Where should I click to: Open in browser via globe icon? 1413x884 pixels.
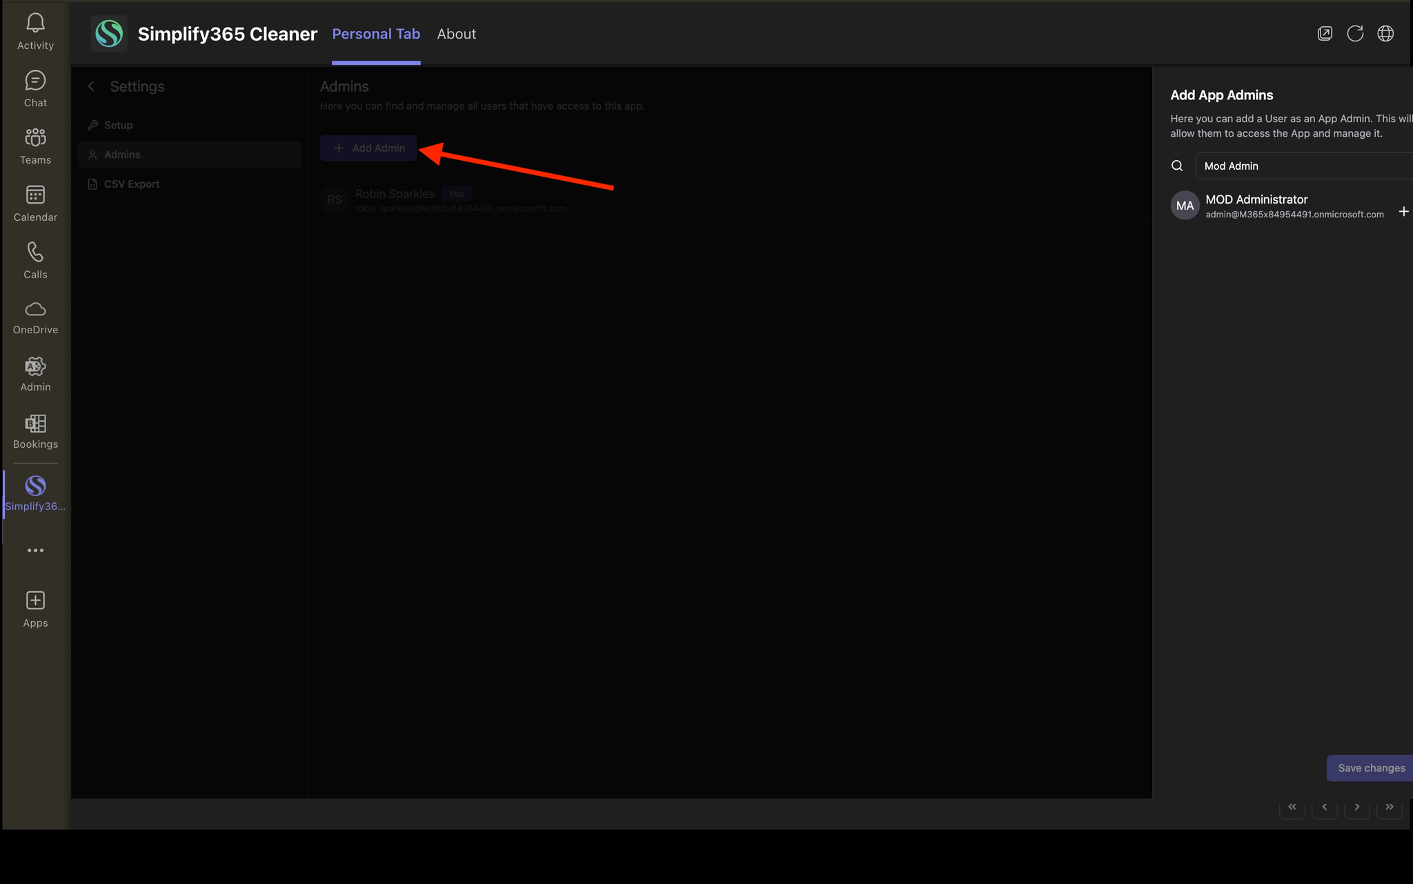click(1385, 33)
